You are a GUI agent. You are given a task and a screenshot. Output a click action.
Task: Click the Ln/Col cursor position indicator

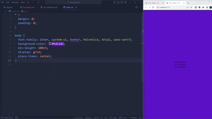coord(79,118)
